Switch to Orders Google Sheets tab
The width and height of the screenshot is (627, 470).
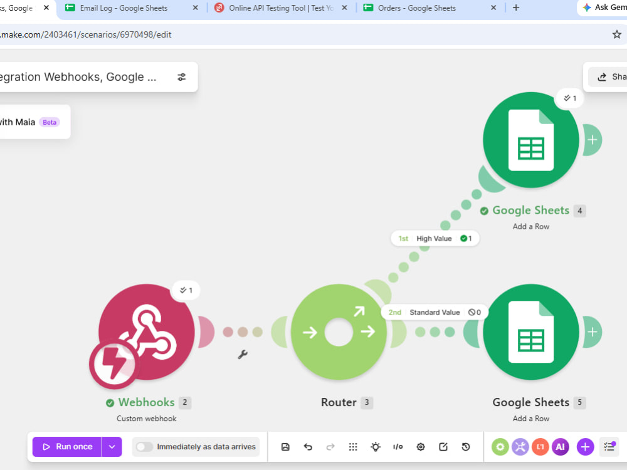click(x=417, y=8)
